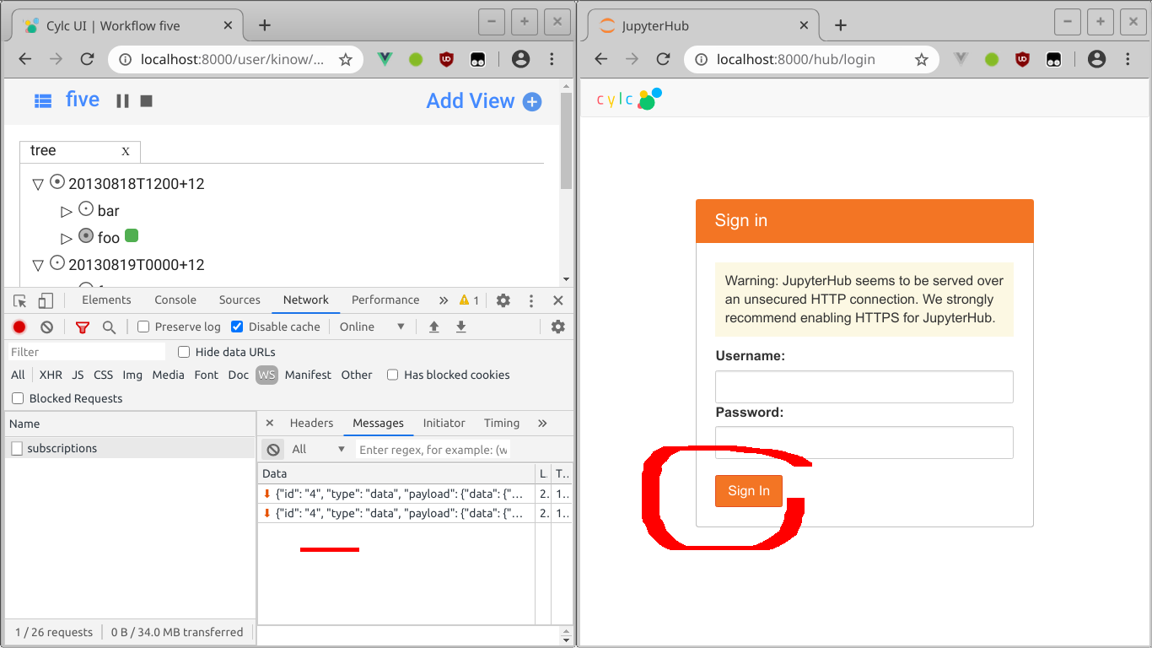Focus the message regex filter field

point(433,450)
